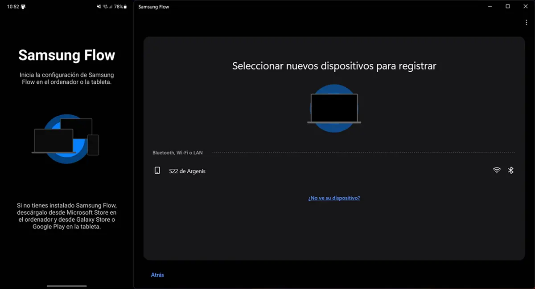Select the S22 de Argenis device
535x289 pixels.
pos(333,171)
